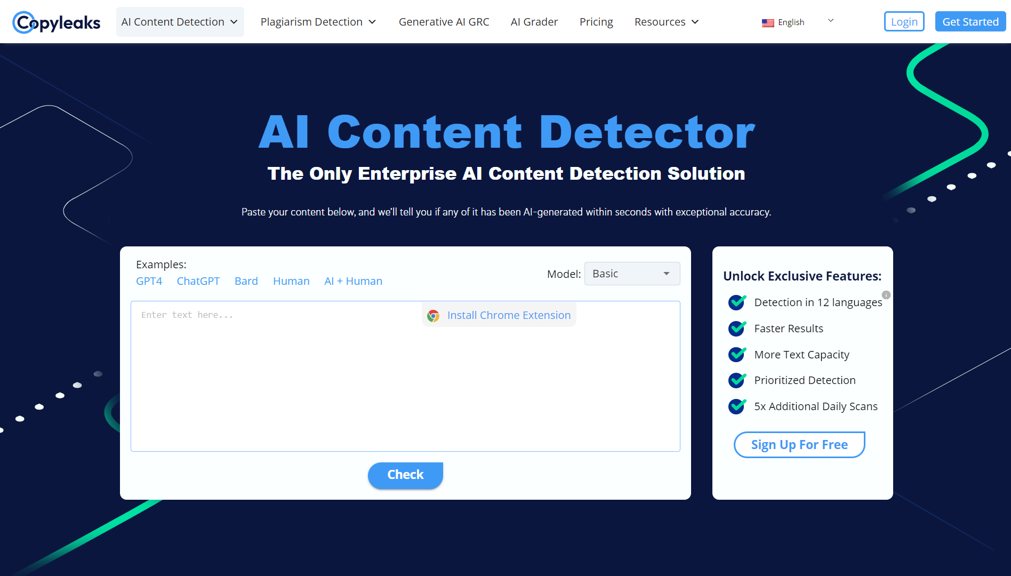This screenshot has height=576, width=1011.
Task: Click the AI Content Detector heading
Action: coord(507,132)
